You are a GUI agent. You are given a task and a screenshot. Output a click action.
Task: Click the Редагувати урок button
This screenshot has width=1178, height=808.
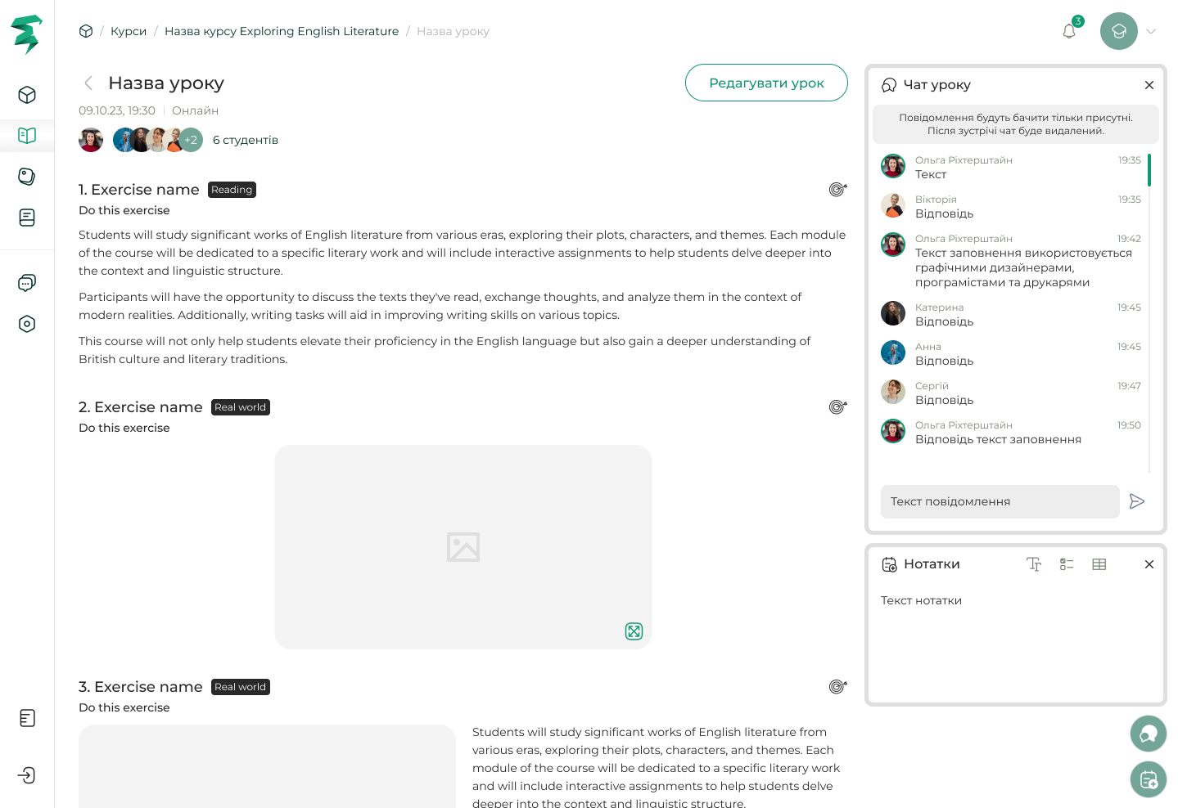tap(766, 83)
